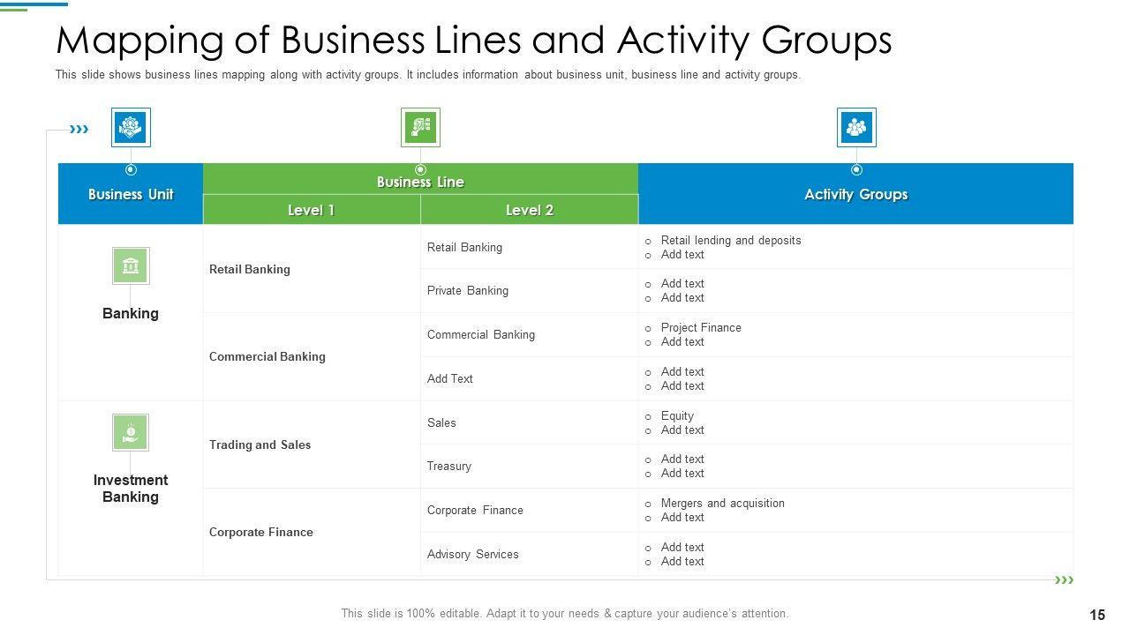
Task: Click the Project Finance bullet text
Action: [x=701, y=327]
